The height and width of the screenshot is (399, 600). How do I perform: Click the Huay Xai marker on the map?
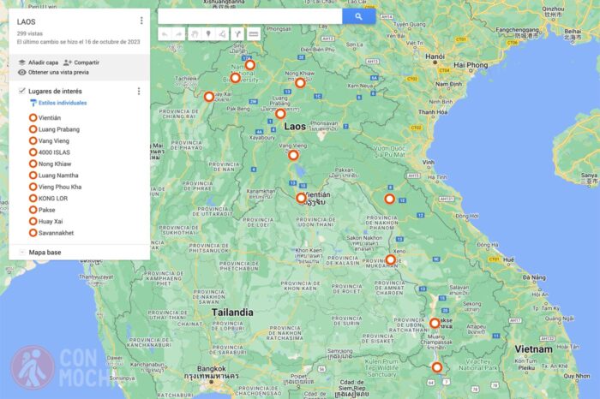tap(209, 97)
